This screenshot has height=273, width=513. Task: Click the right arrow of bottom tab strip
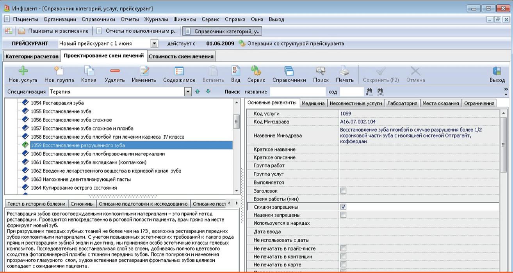[236, 203]
